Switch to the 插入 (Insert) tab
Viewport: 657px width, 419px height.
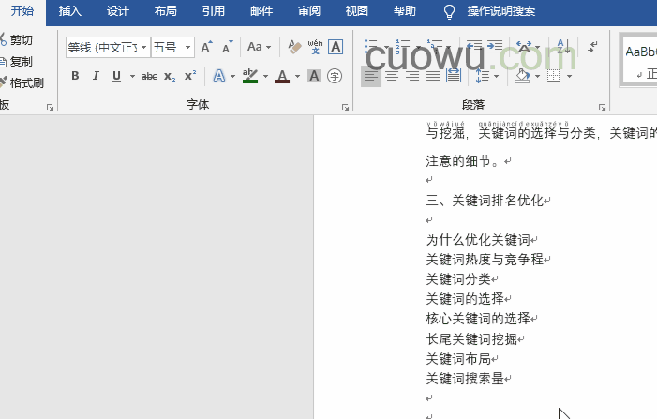click(70, 11)
